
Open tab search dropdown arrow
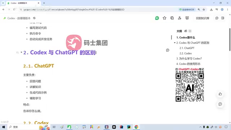pyautogui.click(x=3, y=3)
